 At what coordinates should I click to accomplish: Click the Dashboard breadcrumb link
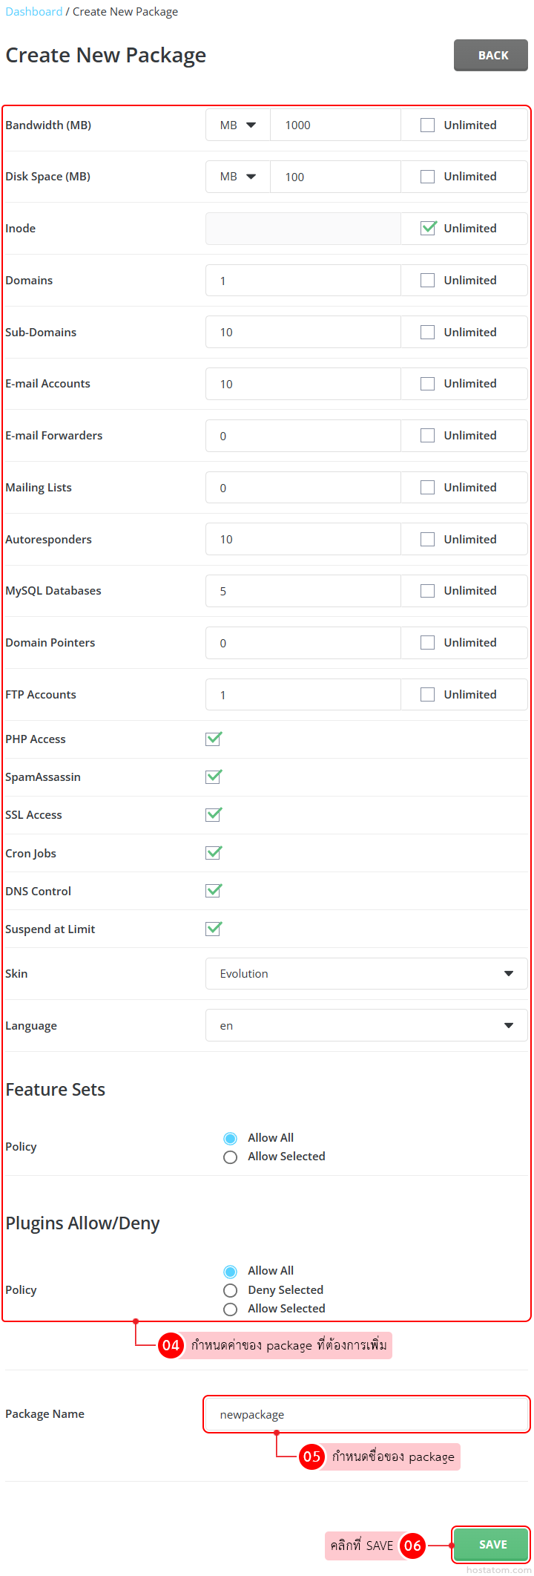[34, 12]
